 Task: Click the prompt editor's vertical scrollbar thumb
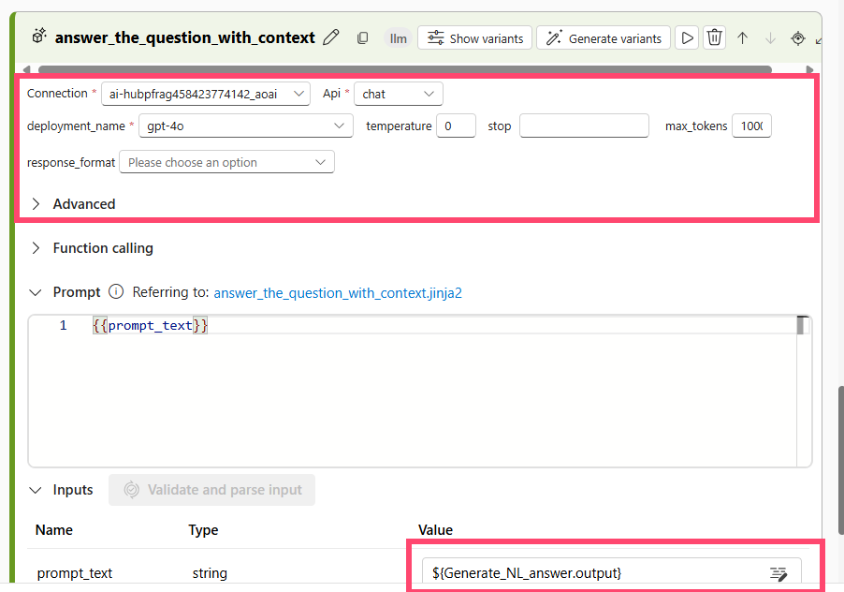coord(800,325)
